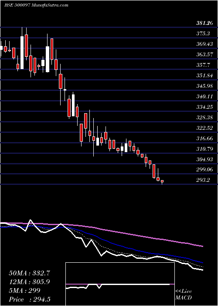Click inside the MACD indicator box
The height and width of the screenshot is (306, 218).
pos(120,284)
